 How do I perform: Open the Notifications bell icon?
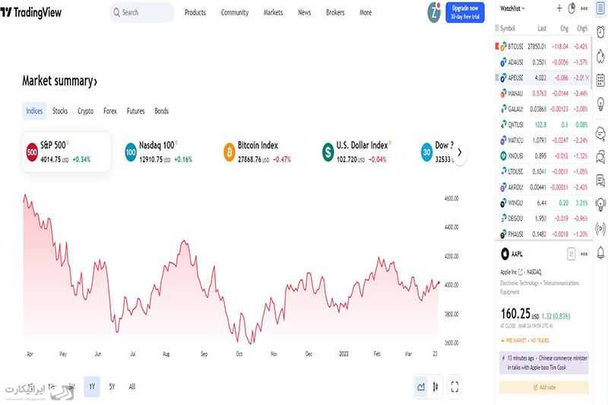coord(600,253)
